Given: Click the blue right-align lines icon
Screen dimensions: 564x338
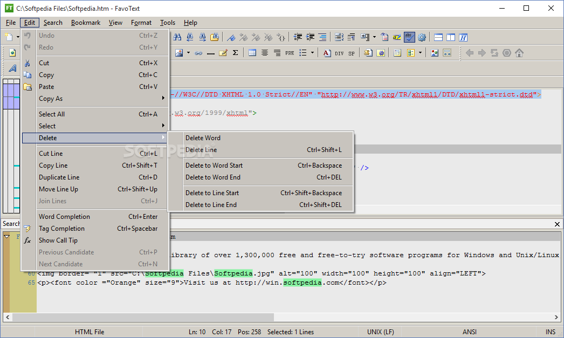Looking at the screenshot, I should point(322,37).
